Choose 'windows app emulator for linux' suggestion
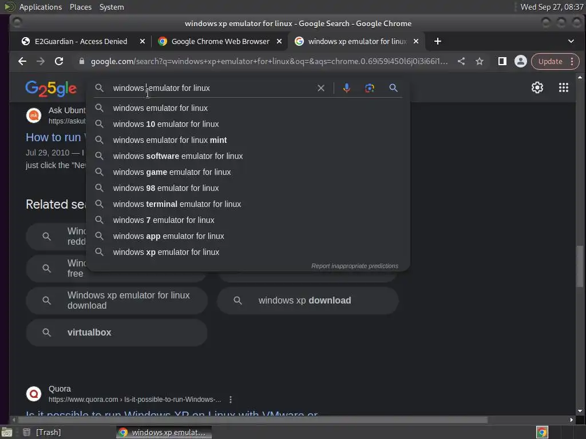This screenshot has width=586, height=439. [x=248, y=236]
